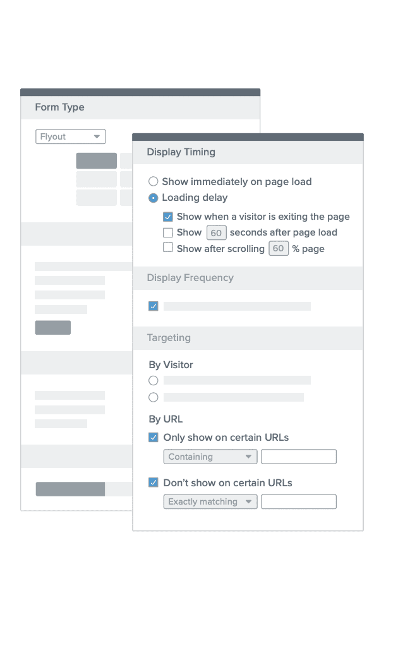Uncheck "Show when a visitor is exiting the page"

(168, 217)
